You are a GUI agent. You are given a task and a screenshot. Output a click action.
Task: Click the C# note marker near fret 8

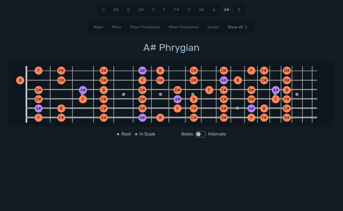click(x=194, y=70)
